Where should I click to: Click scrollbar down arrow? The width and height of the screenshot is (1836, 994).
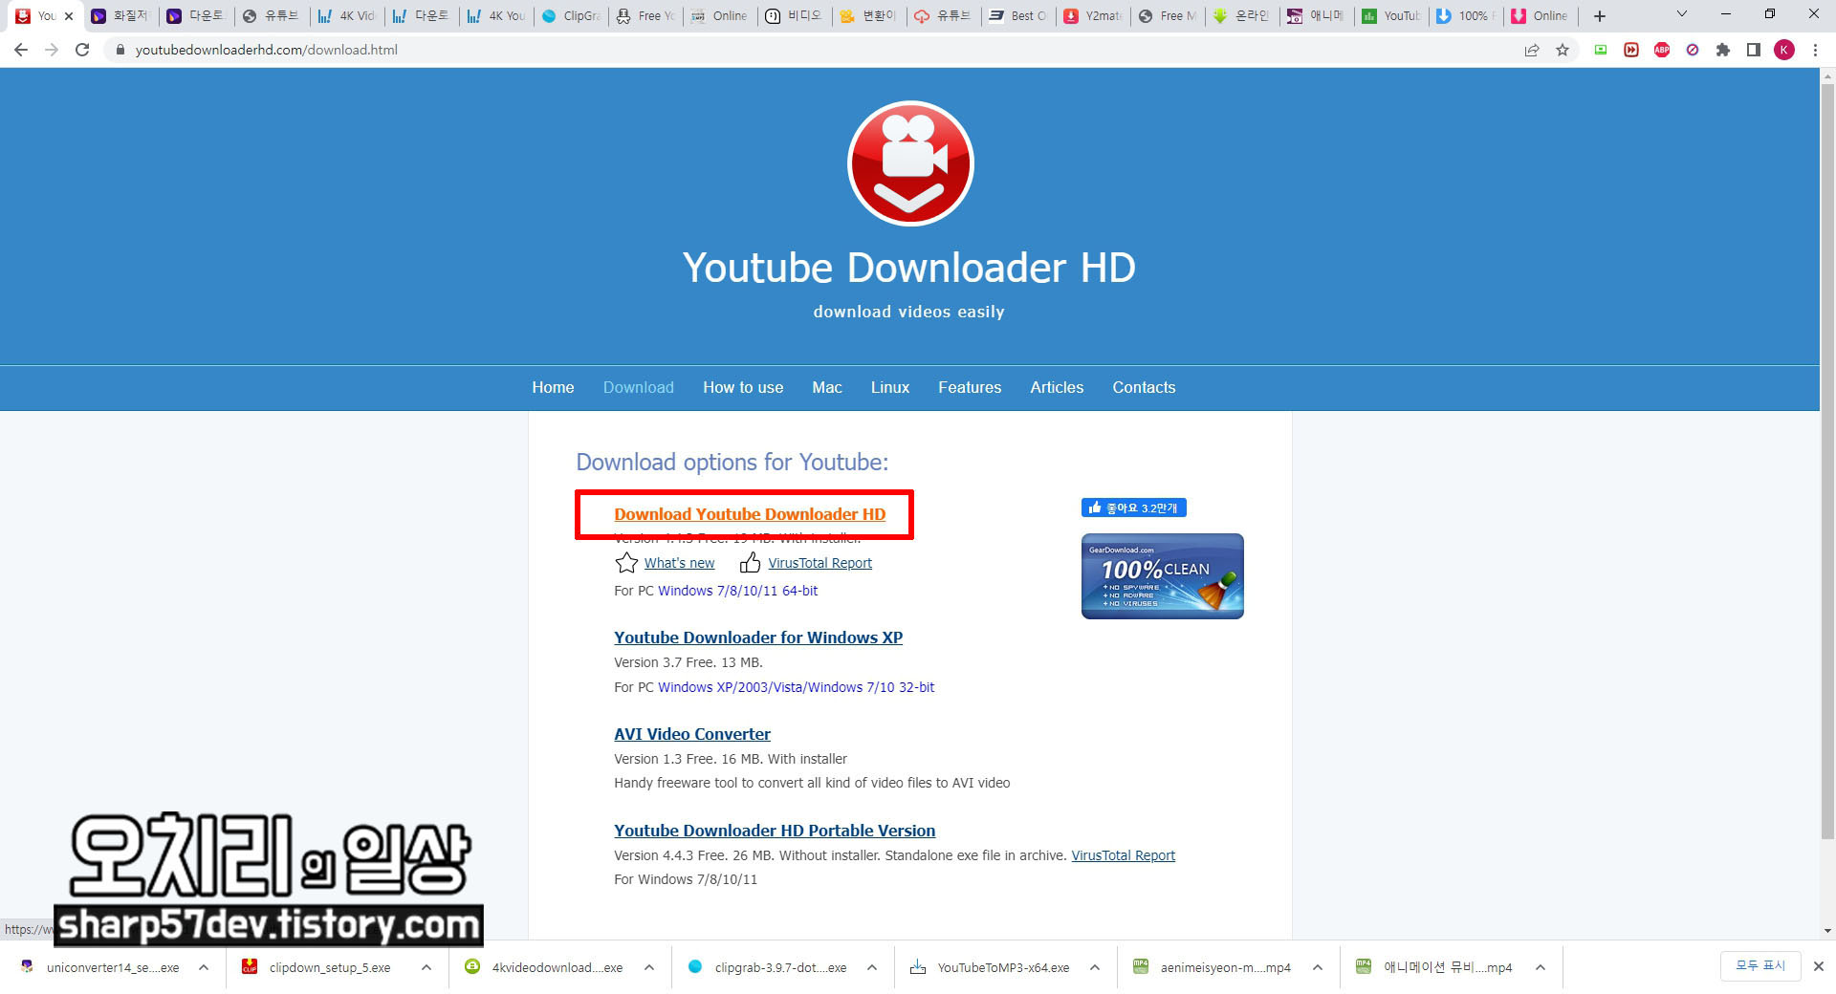pyautogui.click(x=1827, y=930)
